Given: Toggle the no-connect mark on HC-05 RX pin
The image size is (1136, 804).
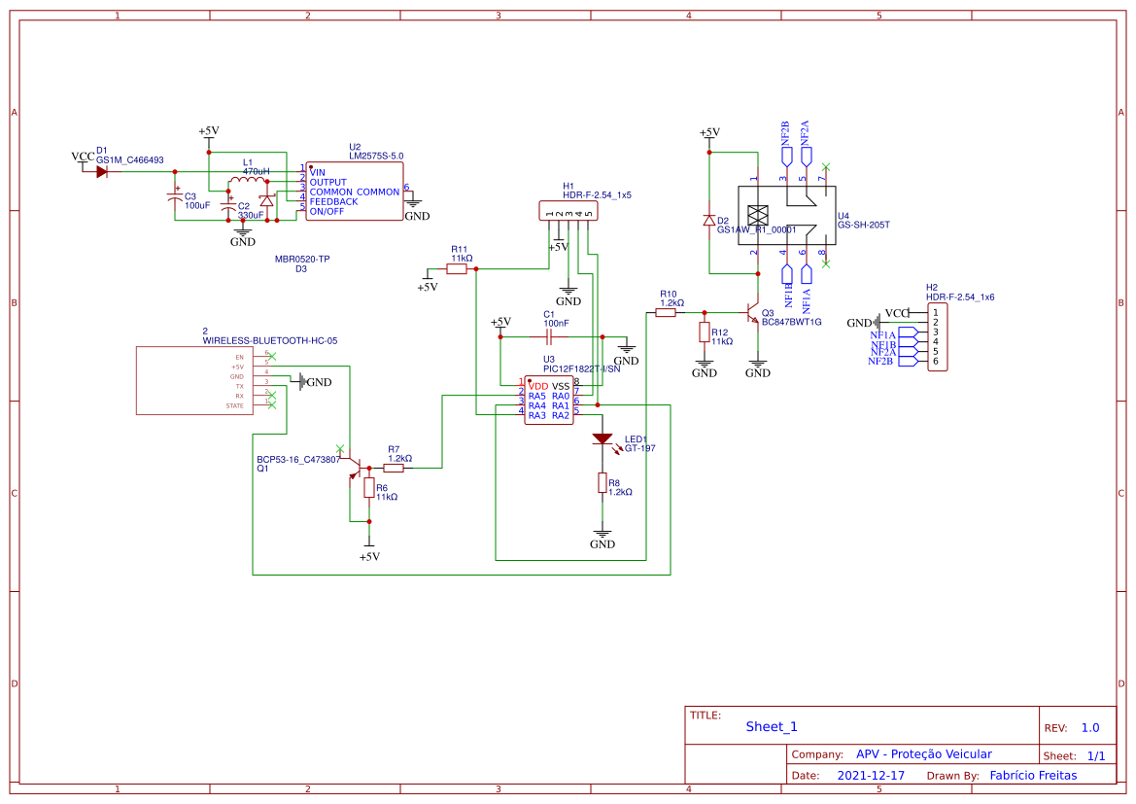Looking at the screenshot, I should (x=272, y=396).
